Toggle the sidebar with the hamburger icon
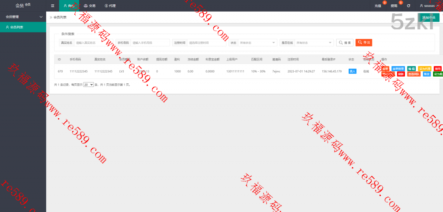Viewport: 443px width, 212px height. pyautogui.click(x=52, y=6)
